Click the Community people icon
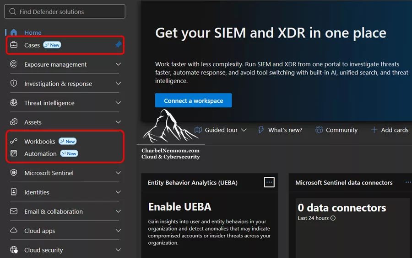This screenshot has height=258, width=412. 319,130
